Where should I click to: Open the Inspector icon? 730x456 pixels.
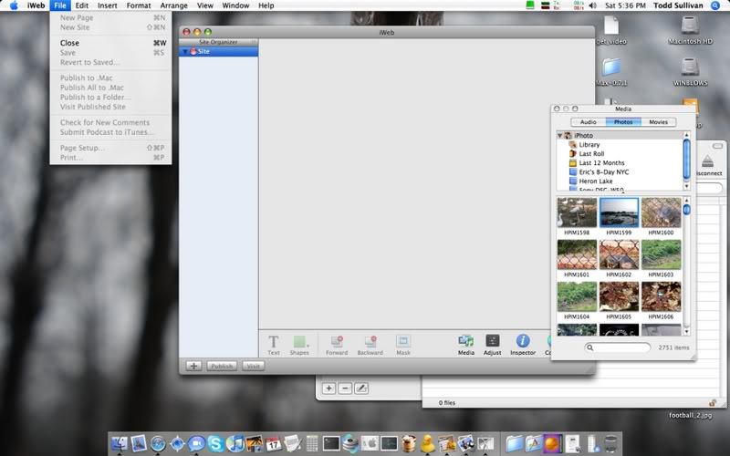[x=523, y=345]
